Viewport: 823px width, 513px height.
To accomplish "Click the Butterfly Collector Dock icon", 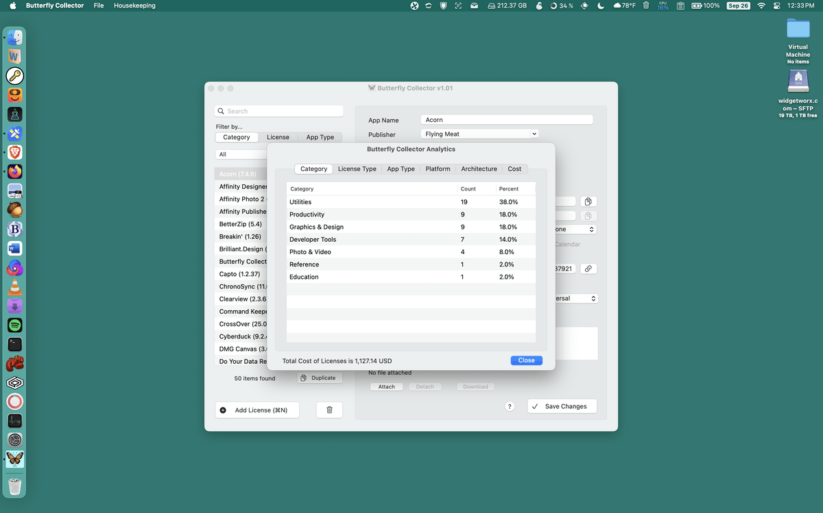I will [x=15, y=459].
